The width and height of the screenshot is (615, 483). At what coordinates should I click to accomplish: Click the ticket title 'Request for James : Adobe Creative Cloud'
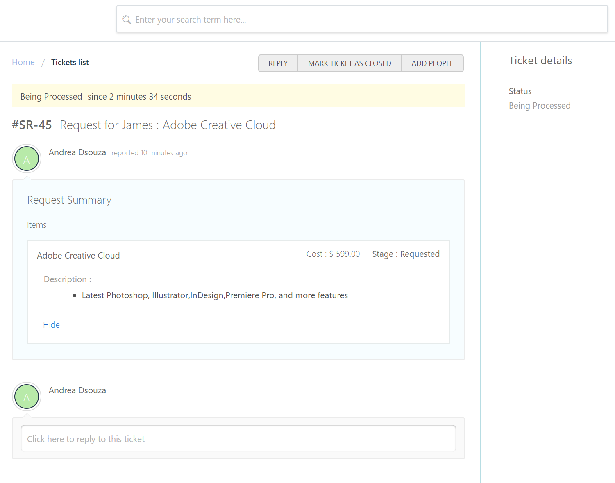click(x=168, y=125)
